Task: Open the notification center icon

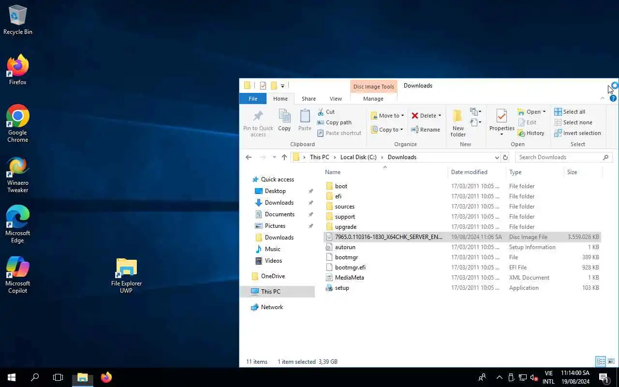Action: coord(604,377)
